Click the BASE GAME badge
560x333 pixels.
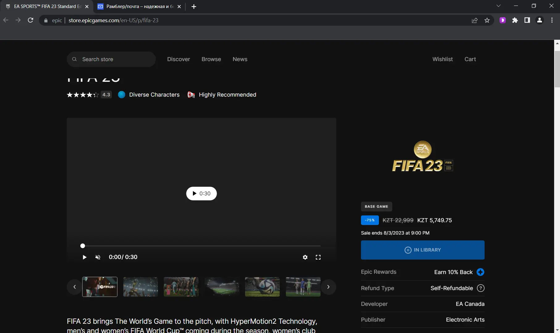(x=376, y=206)
